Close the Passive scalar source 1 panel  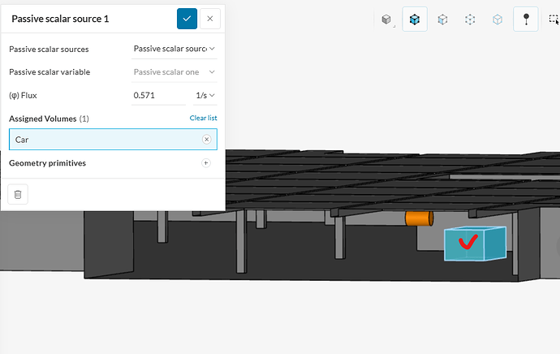coord(210,19)
